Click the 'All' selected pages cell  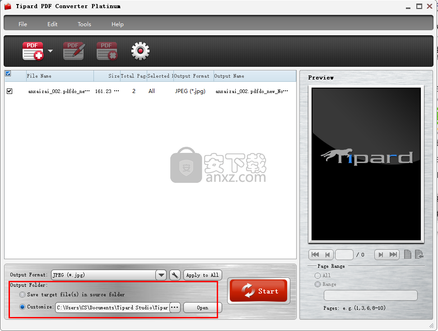152,91
